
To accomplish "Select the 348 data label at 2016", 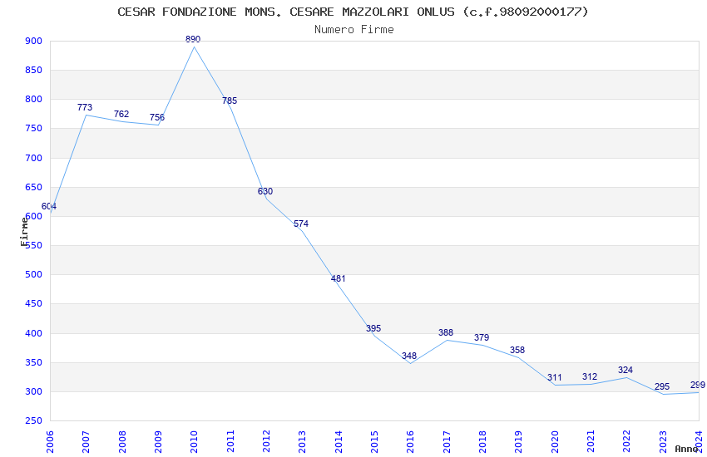I will [x=409, y=356].
